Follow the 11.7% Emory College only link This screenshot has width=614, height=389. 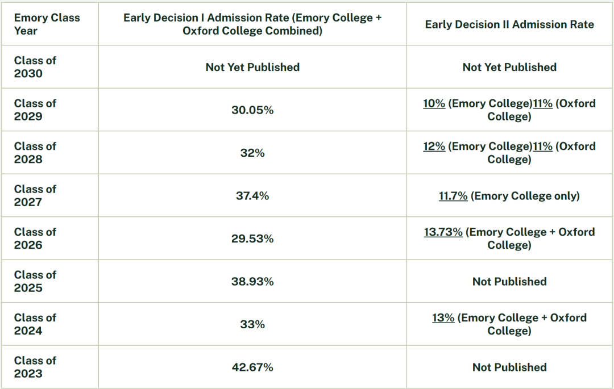pos(453,196)
